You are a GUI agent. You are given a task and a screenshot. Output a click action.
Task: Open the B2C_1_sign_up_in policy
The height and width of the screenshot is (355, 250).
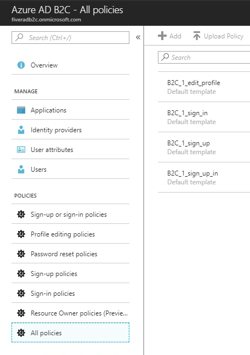coord(204,177)
